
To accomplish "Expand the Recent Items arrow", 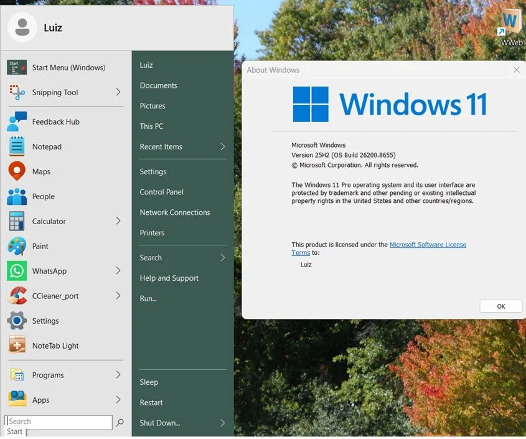I will pyautogui.click(x=222, y=147).
